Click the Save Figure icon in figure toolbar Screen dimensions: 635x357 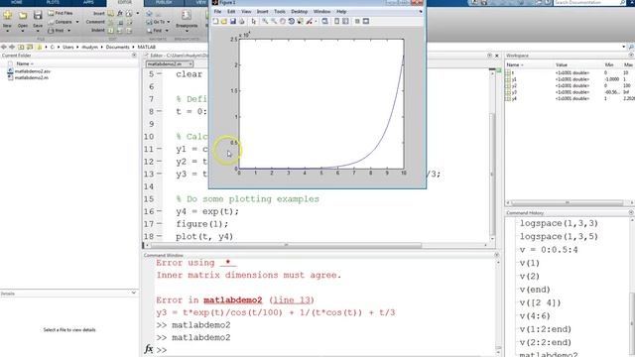(x=233, y=21)
